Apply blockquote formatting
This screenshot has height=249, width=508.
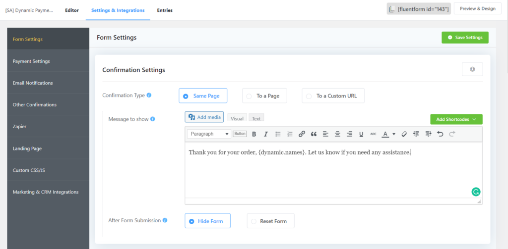tap(314, 134)
